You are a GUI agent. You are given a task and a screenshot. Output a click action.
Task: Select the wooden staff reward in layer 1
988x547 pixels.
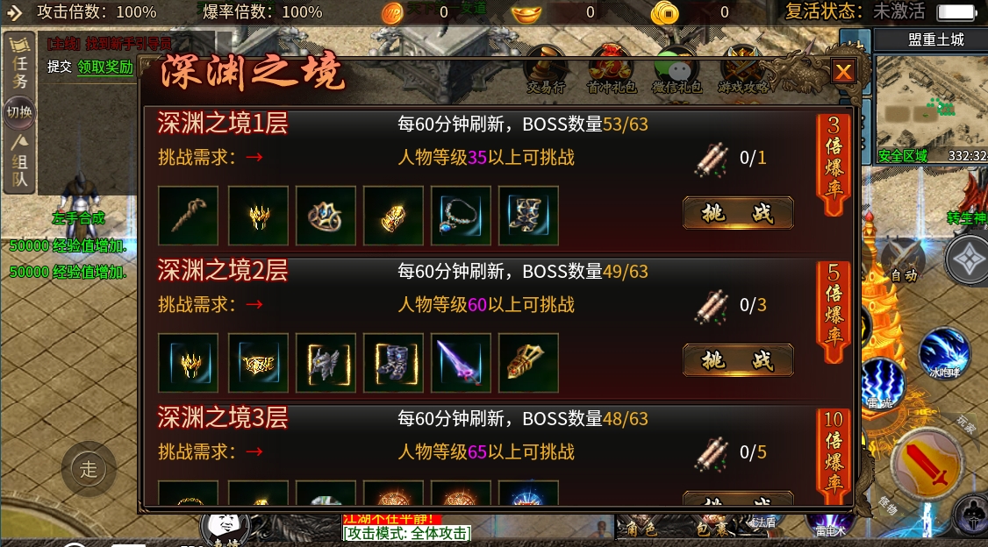pyautogui.click(x=189, y=216)
